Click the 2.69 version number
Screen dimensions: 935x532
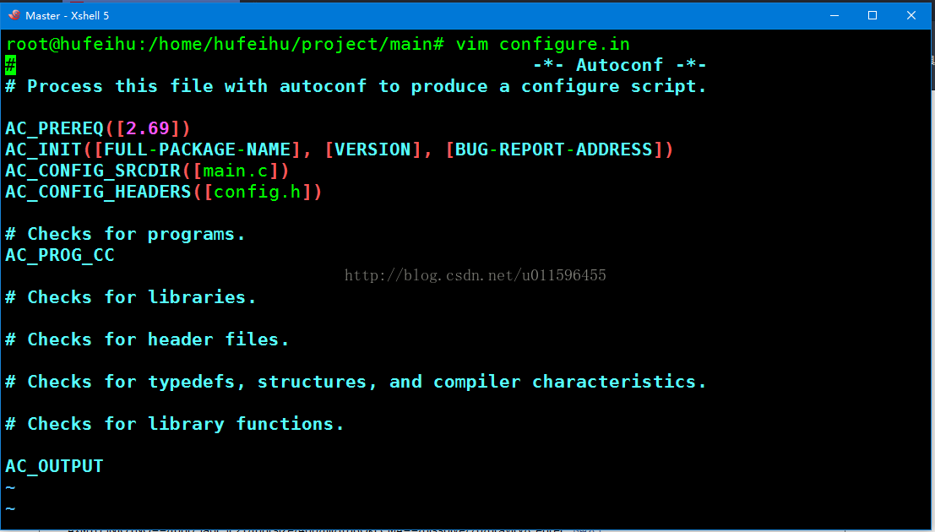coord(148,128)
